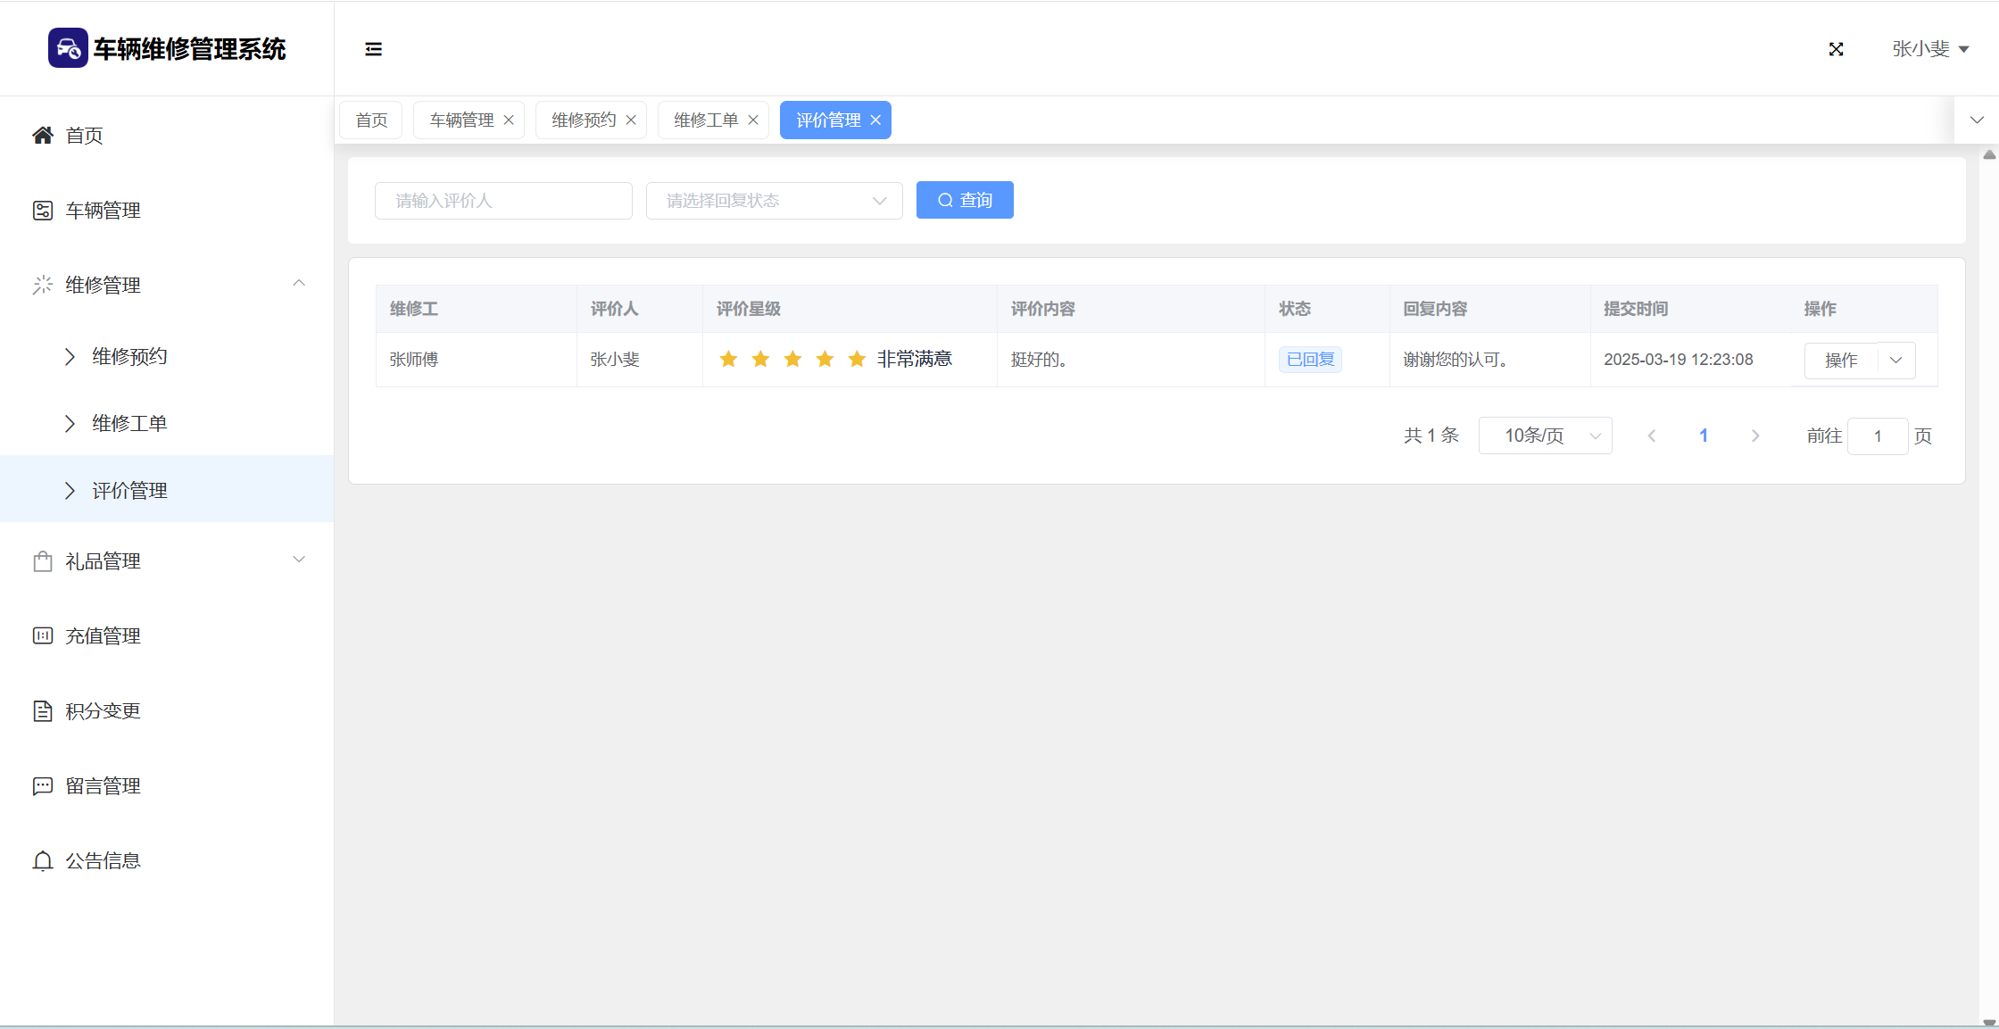Click the 查询 search button
1999x1029 pixels.
pos(965,201)
